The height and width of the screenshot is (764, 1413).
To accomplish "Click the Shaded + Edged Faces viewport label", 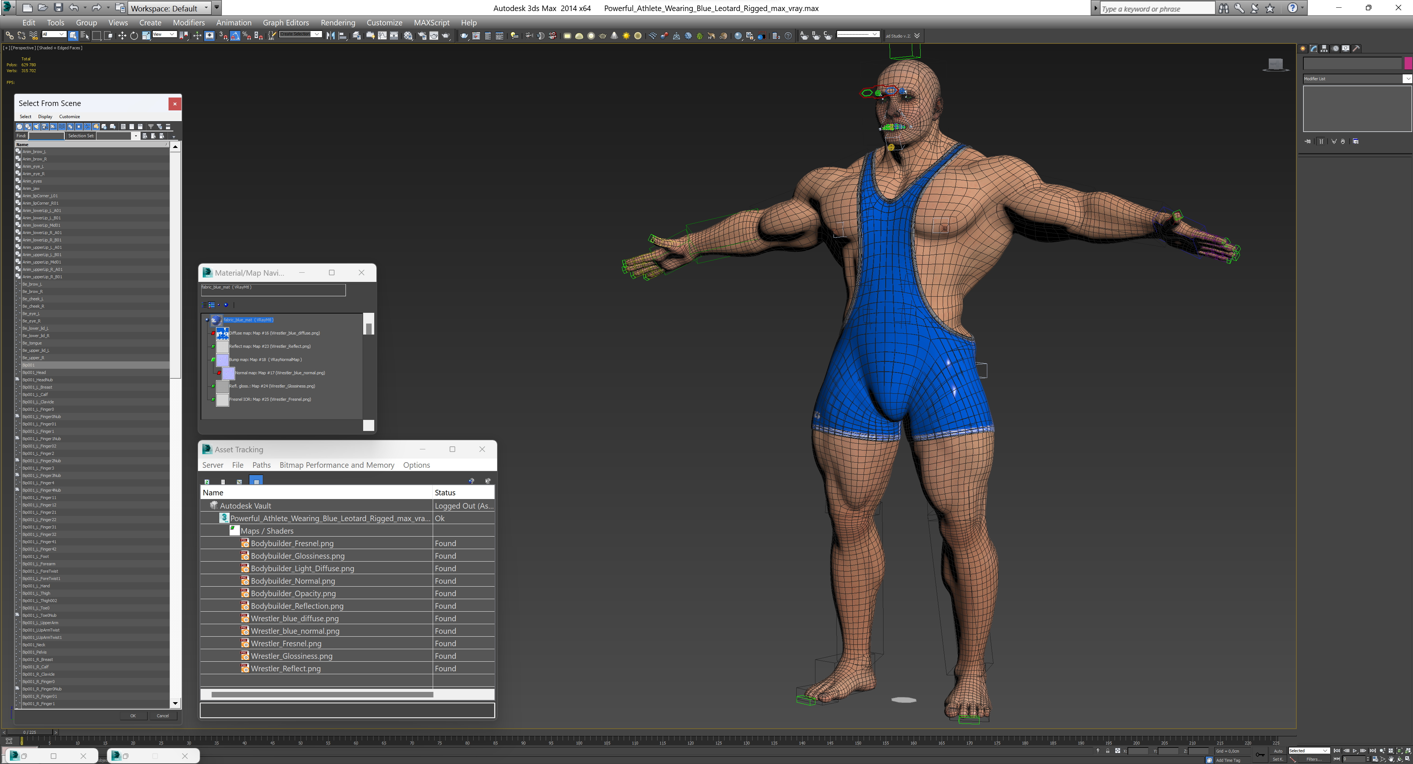I will (x=60, y=48).
